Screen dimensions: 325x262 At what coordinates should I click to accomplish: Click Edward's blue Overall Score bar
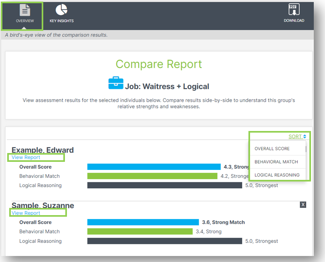154,167
